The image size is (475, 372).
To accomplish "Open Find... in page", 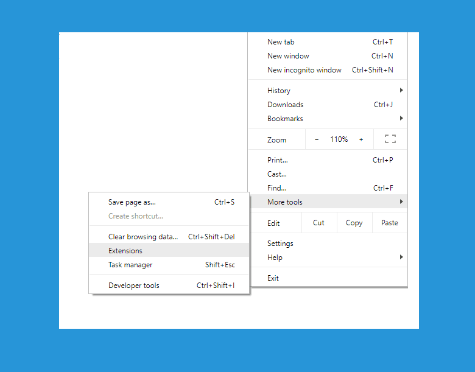I will coord(328,188).
